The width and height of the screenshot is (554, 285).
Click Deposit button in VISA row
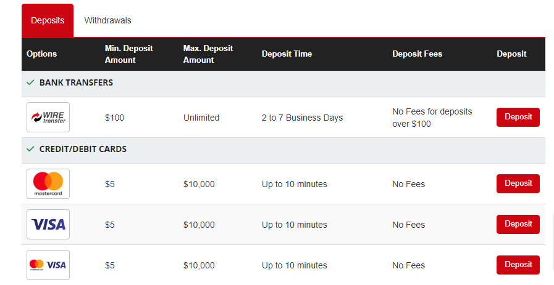[x=518, y=224]
